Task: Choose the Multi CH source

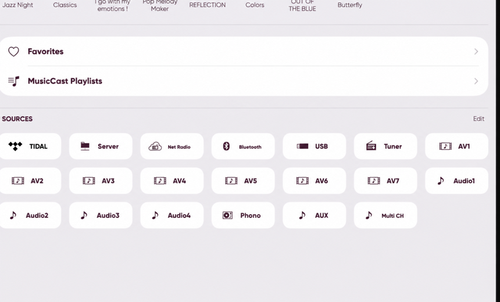Action: coord(385,215)
